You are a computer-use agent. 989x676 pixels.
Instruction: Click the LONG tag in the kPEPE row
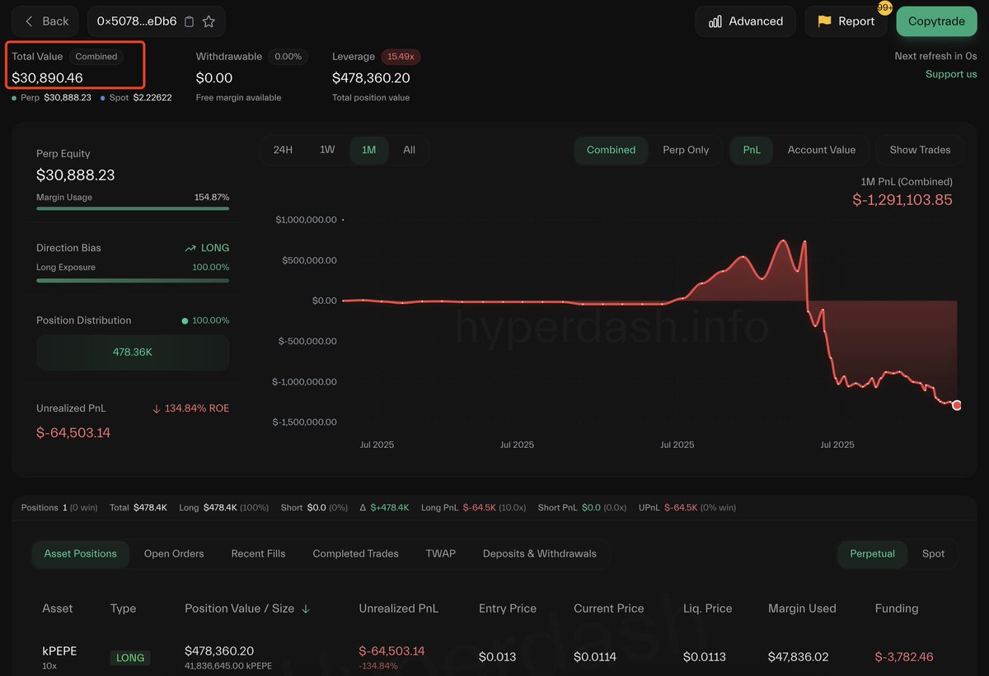tap(130, 658)
